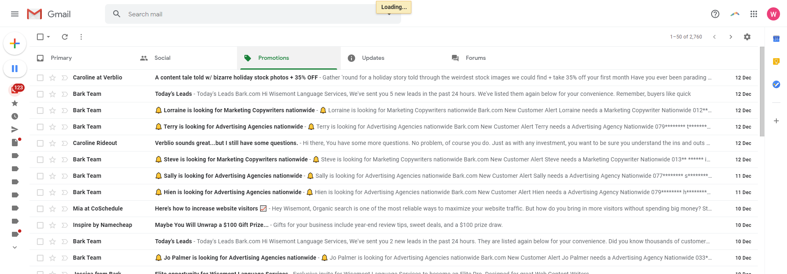Open Google Calendar side panel icon
This screenshot has height=274, width=787.
[x=776, y=38]
